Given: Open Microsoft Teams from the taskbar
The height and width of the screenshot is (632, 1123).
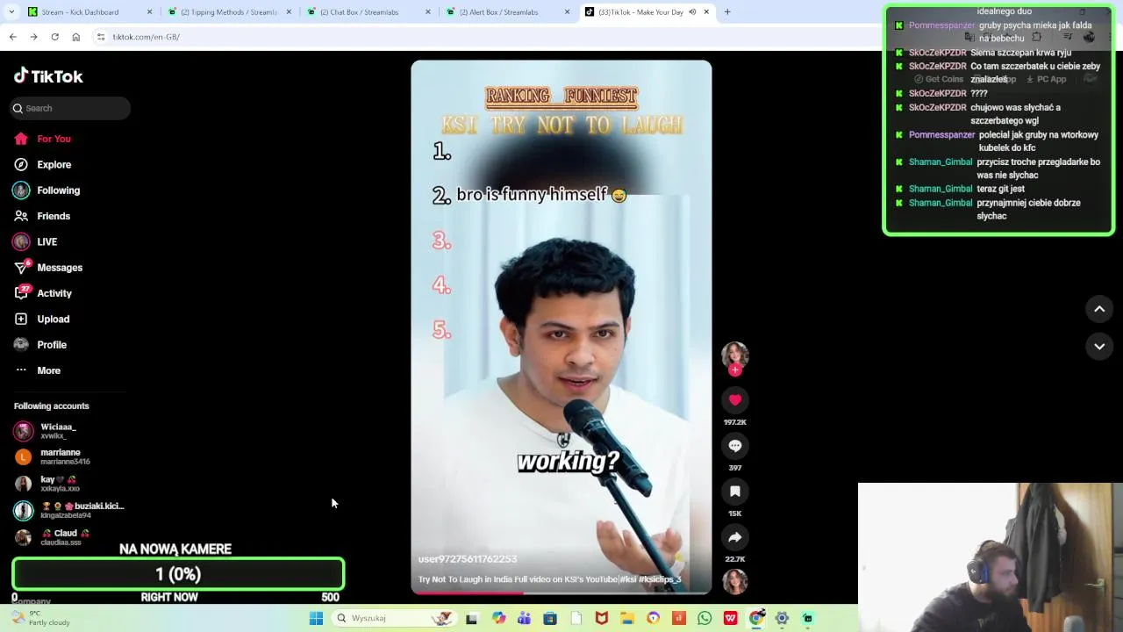Looking at the screenshot, I should click(524, 618).
